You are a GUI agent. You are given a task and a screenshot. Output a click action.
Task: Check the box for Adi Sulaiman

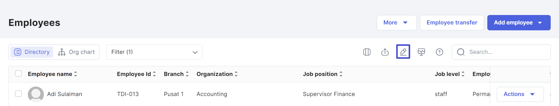[18, 94]
